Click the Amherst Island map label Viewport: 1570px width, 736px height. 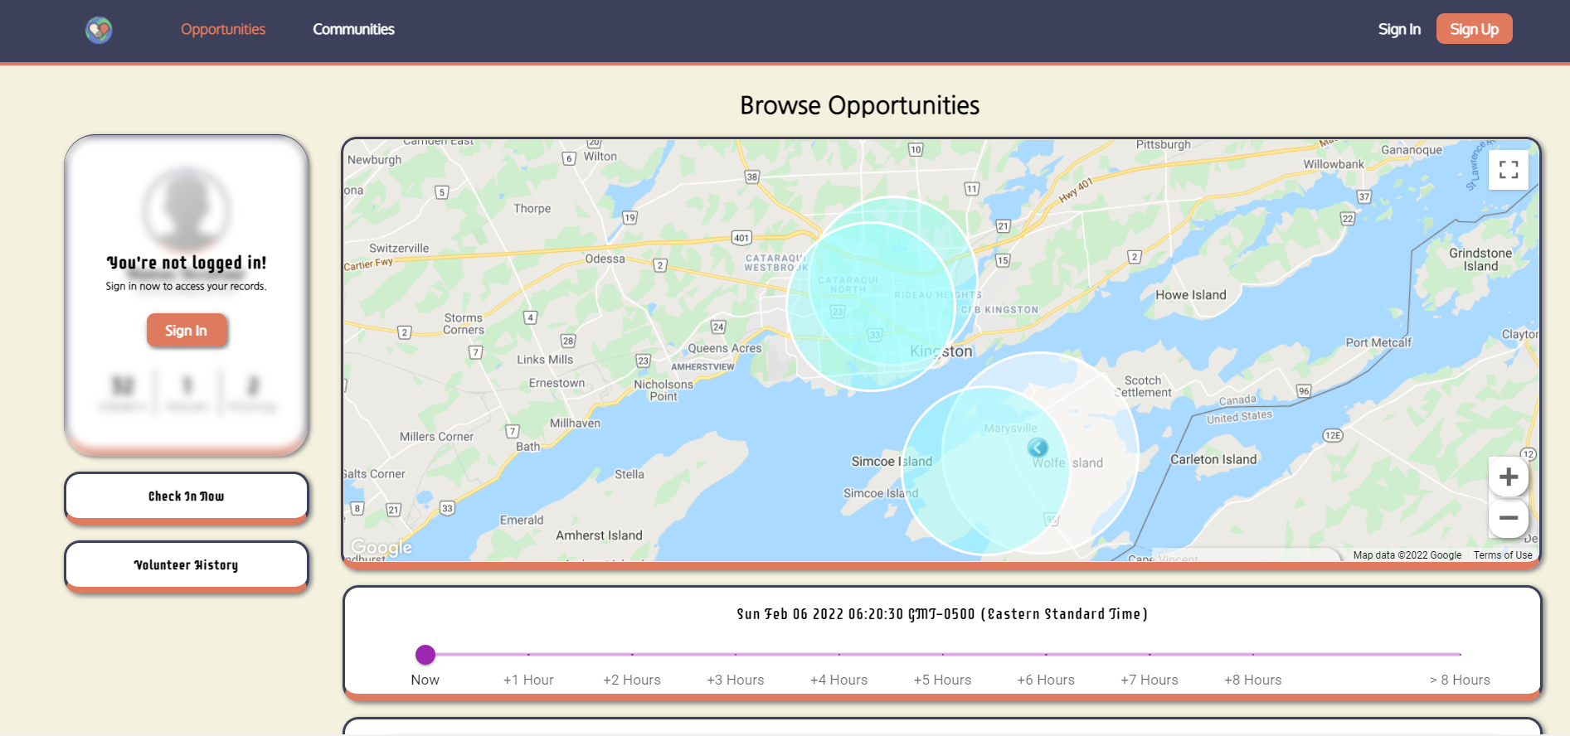(599, 535)
